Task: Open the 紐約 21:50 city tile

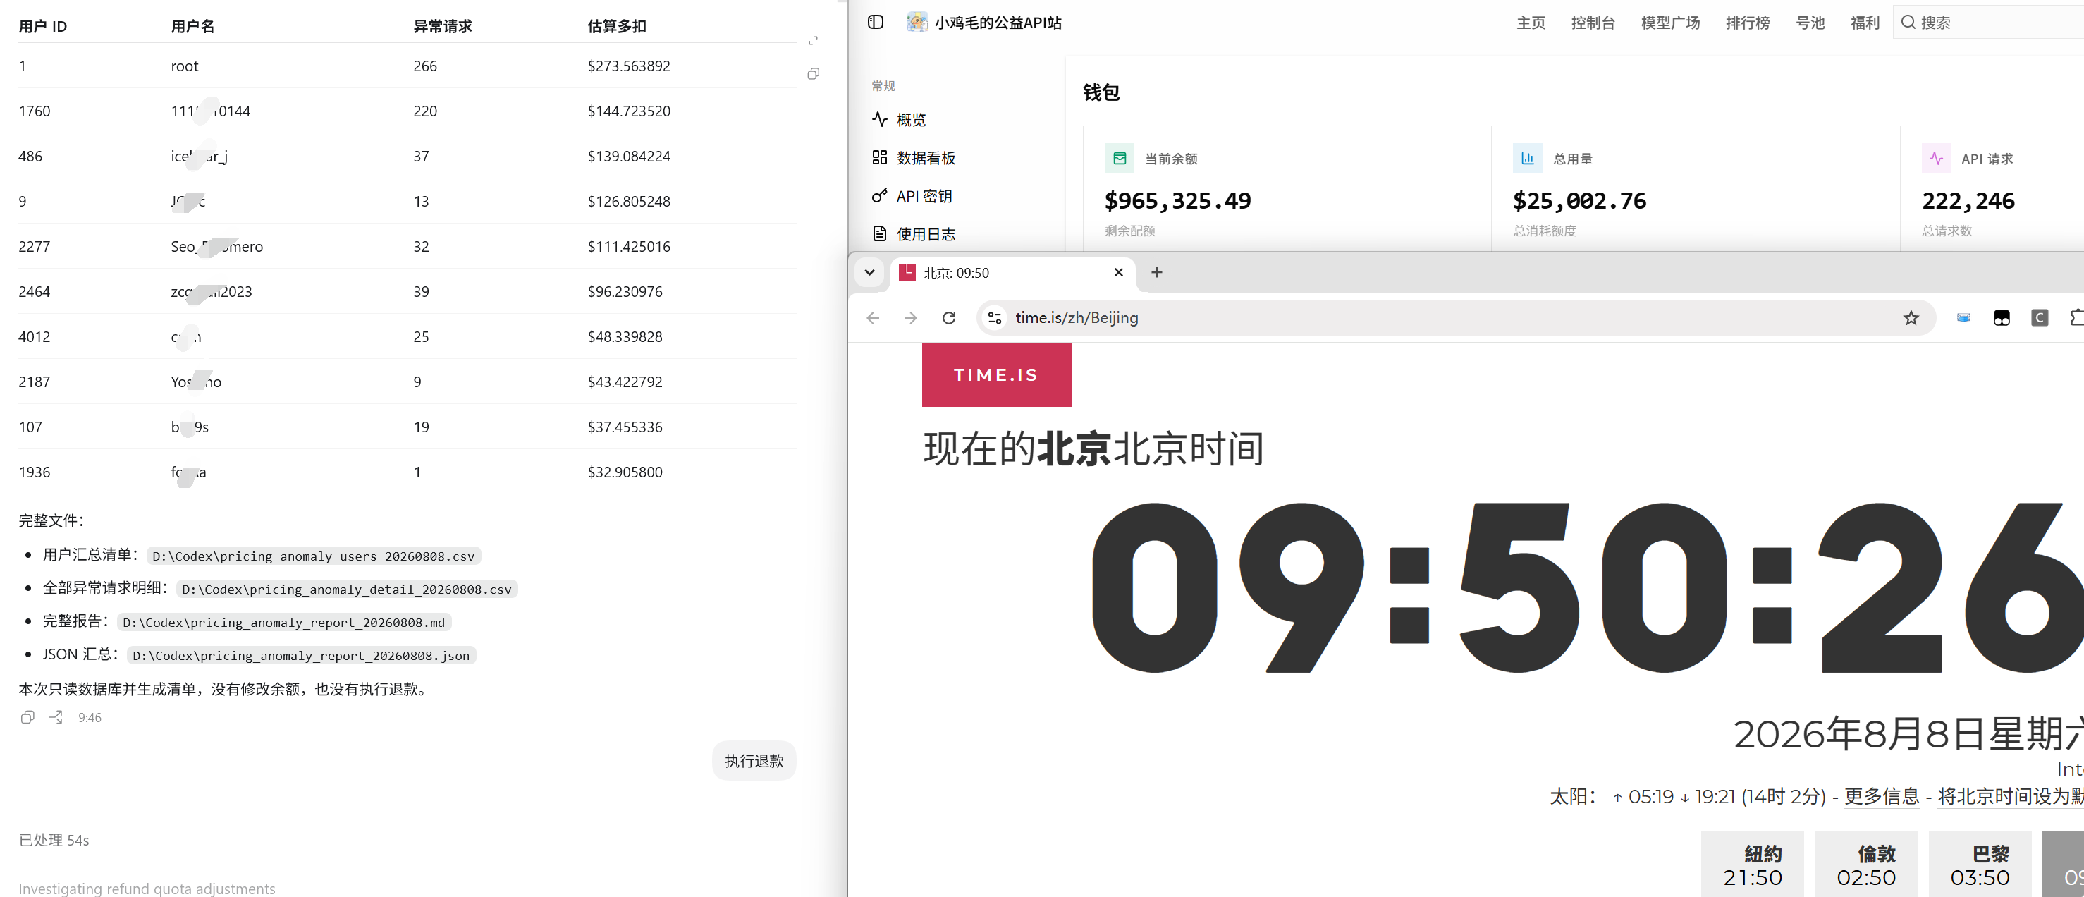Action: (x=1753, y=865)
